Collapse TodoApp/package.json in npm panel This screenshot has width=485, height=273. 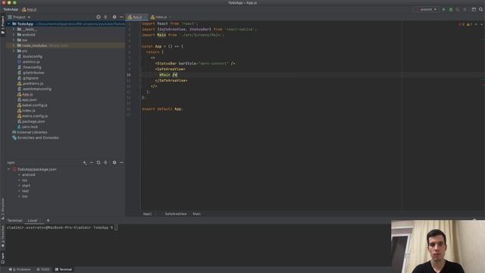point(9,169)
